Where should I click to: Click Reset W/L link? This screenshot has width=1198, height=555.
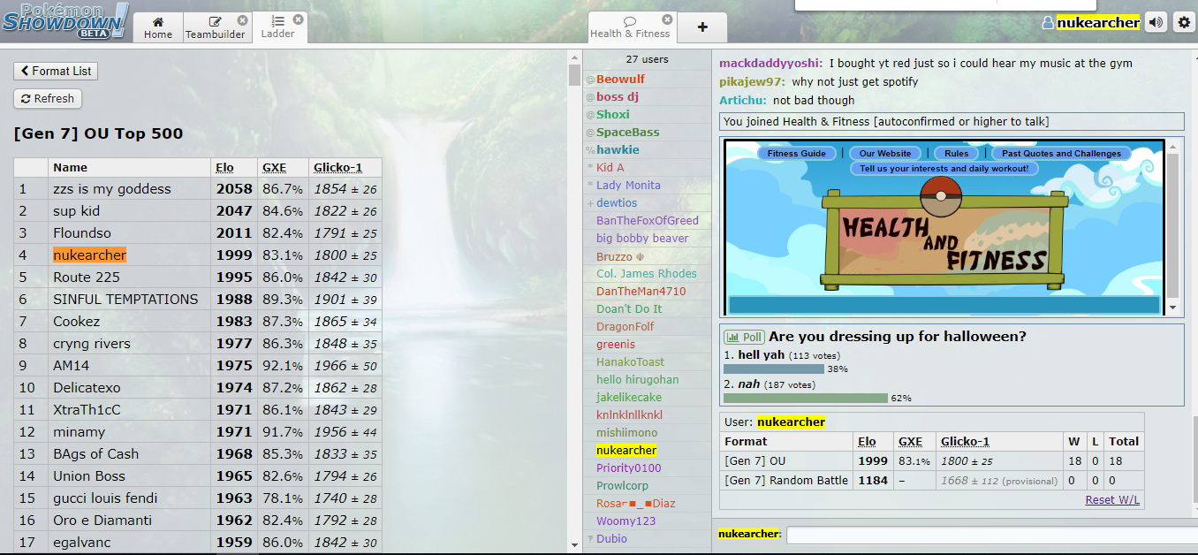pyautogui.click(x=1112, y=500)
